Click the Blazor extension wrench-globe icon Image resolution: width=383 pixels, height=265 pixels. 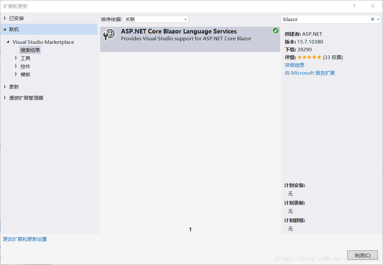(x=109, y=34)
